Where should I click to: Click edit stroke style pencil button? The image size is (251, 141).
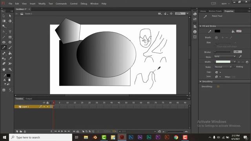[x=240, y=56]
